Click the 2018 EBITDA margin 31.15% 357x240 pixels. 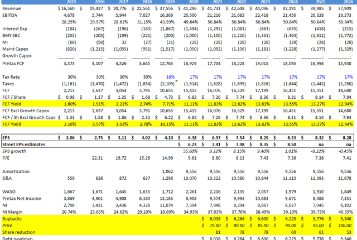[144, 22]
